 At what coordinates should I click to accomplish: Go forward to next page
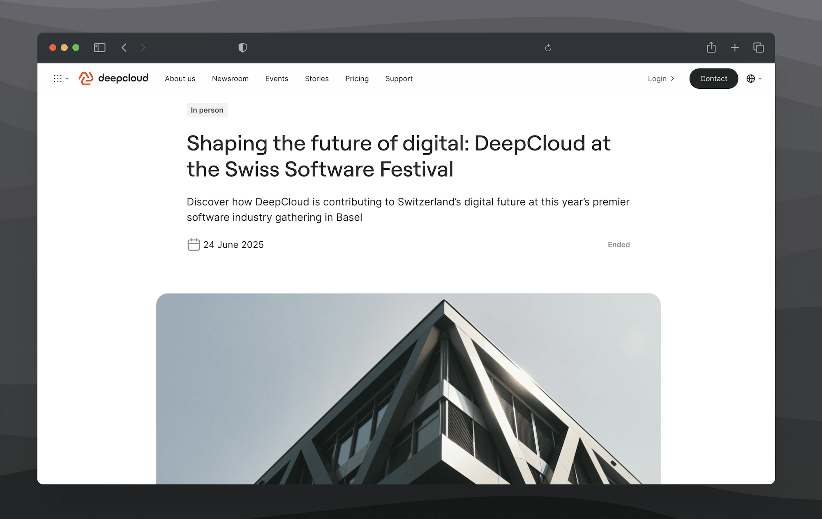click(x=143, y=48)
